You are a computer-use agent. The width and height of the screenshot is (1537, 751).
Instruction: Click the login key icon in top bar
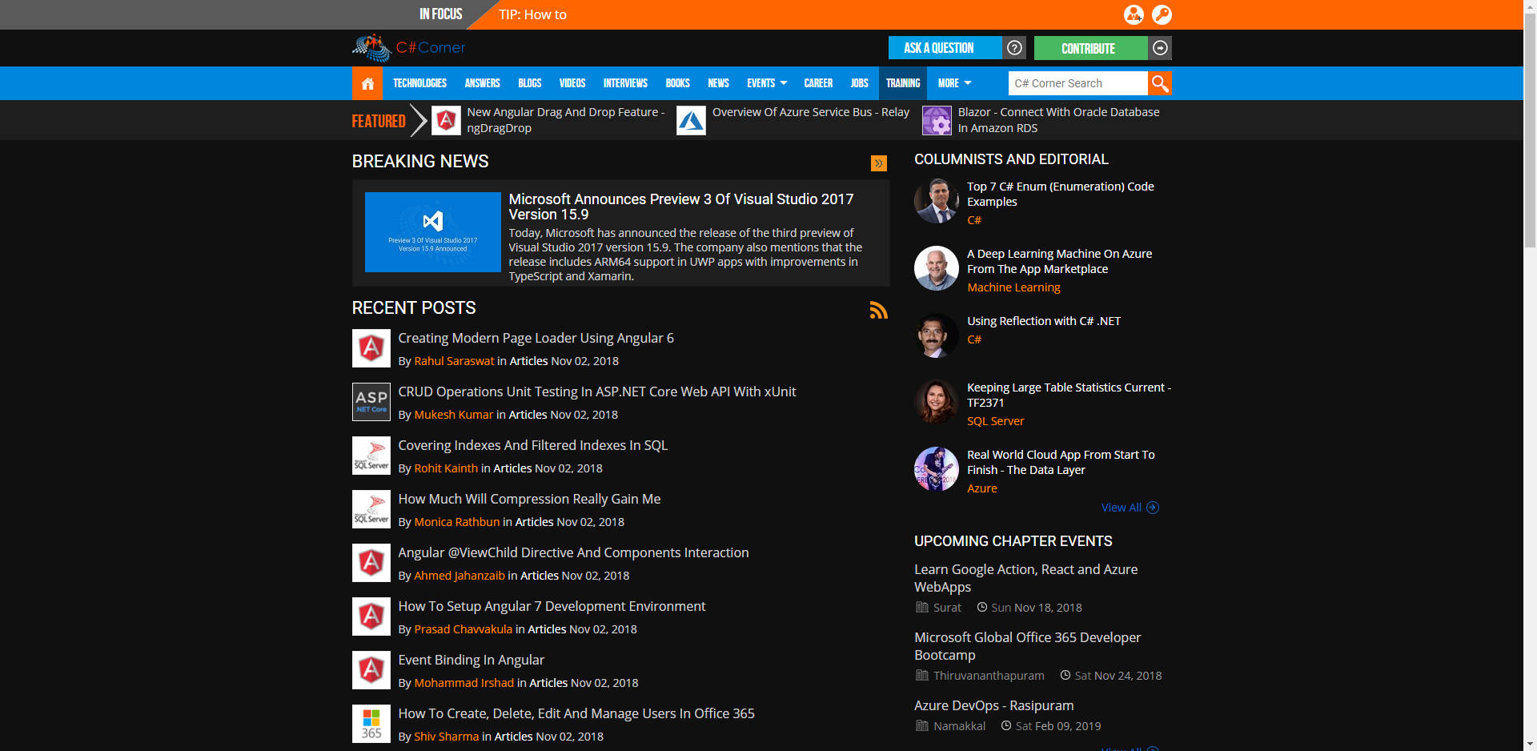(1162, 14)
